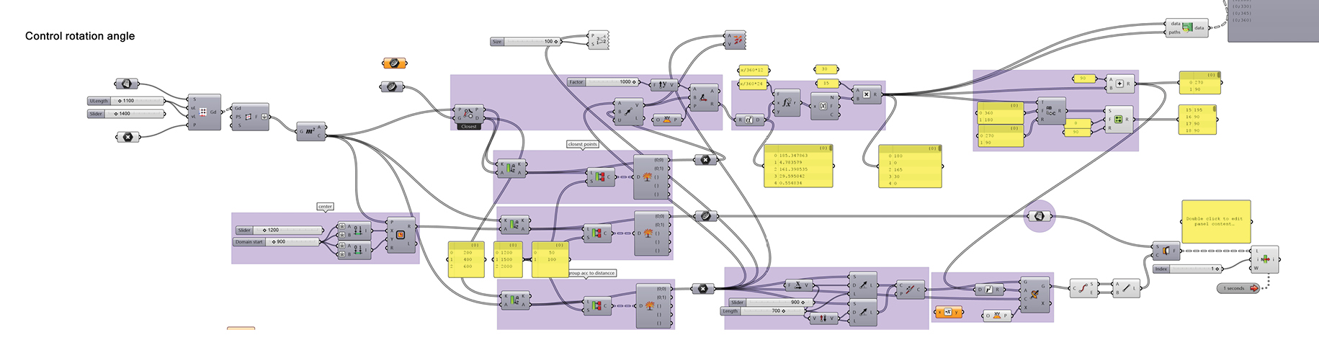Select the Degrees conversion component
Image resolution: width=1319 pixels, height=340 pixels.
[749, 120]
